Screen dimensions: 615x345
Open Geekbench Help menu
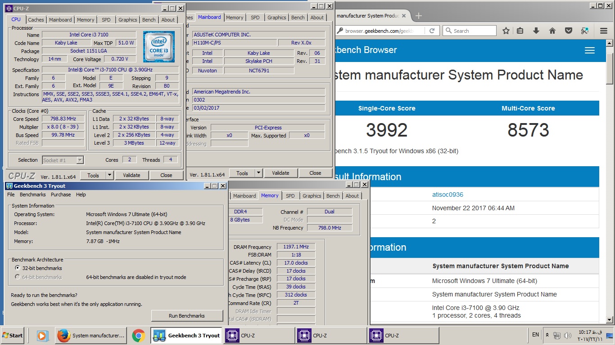(81, 195)
